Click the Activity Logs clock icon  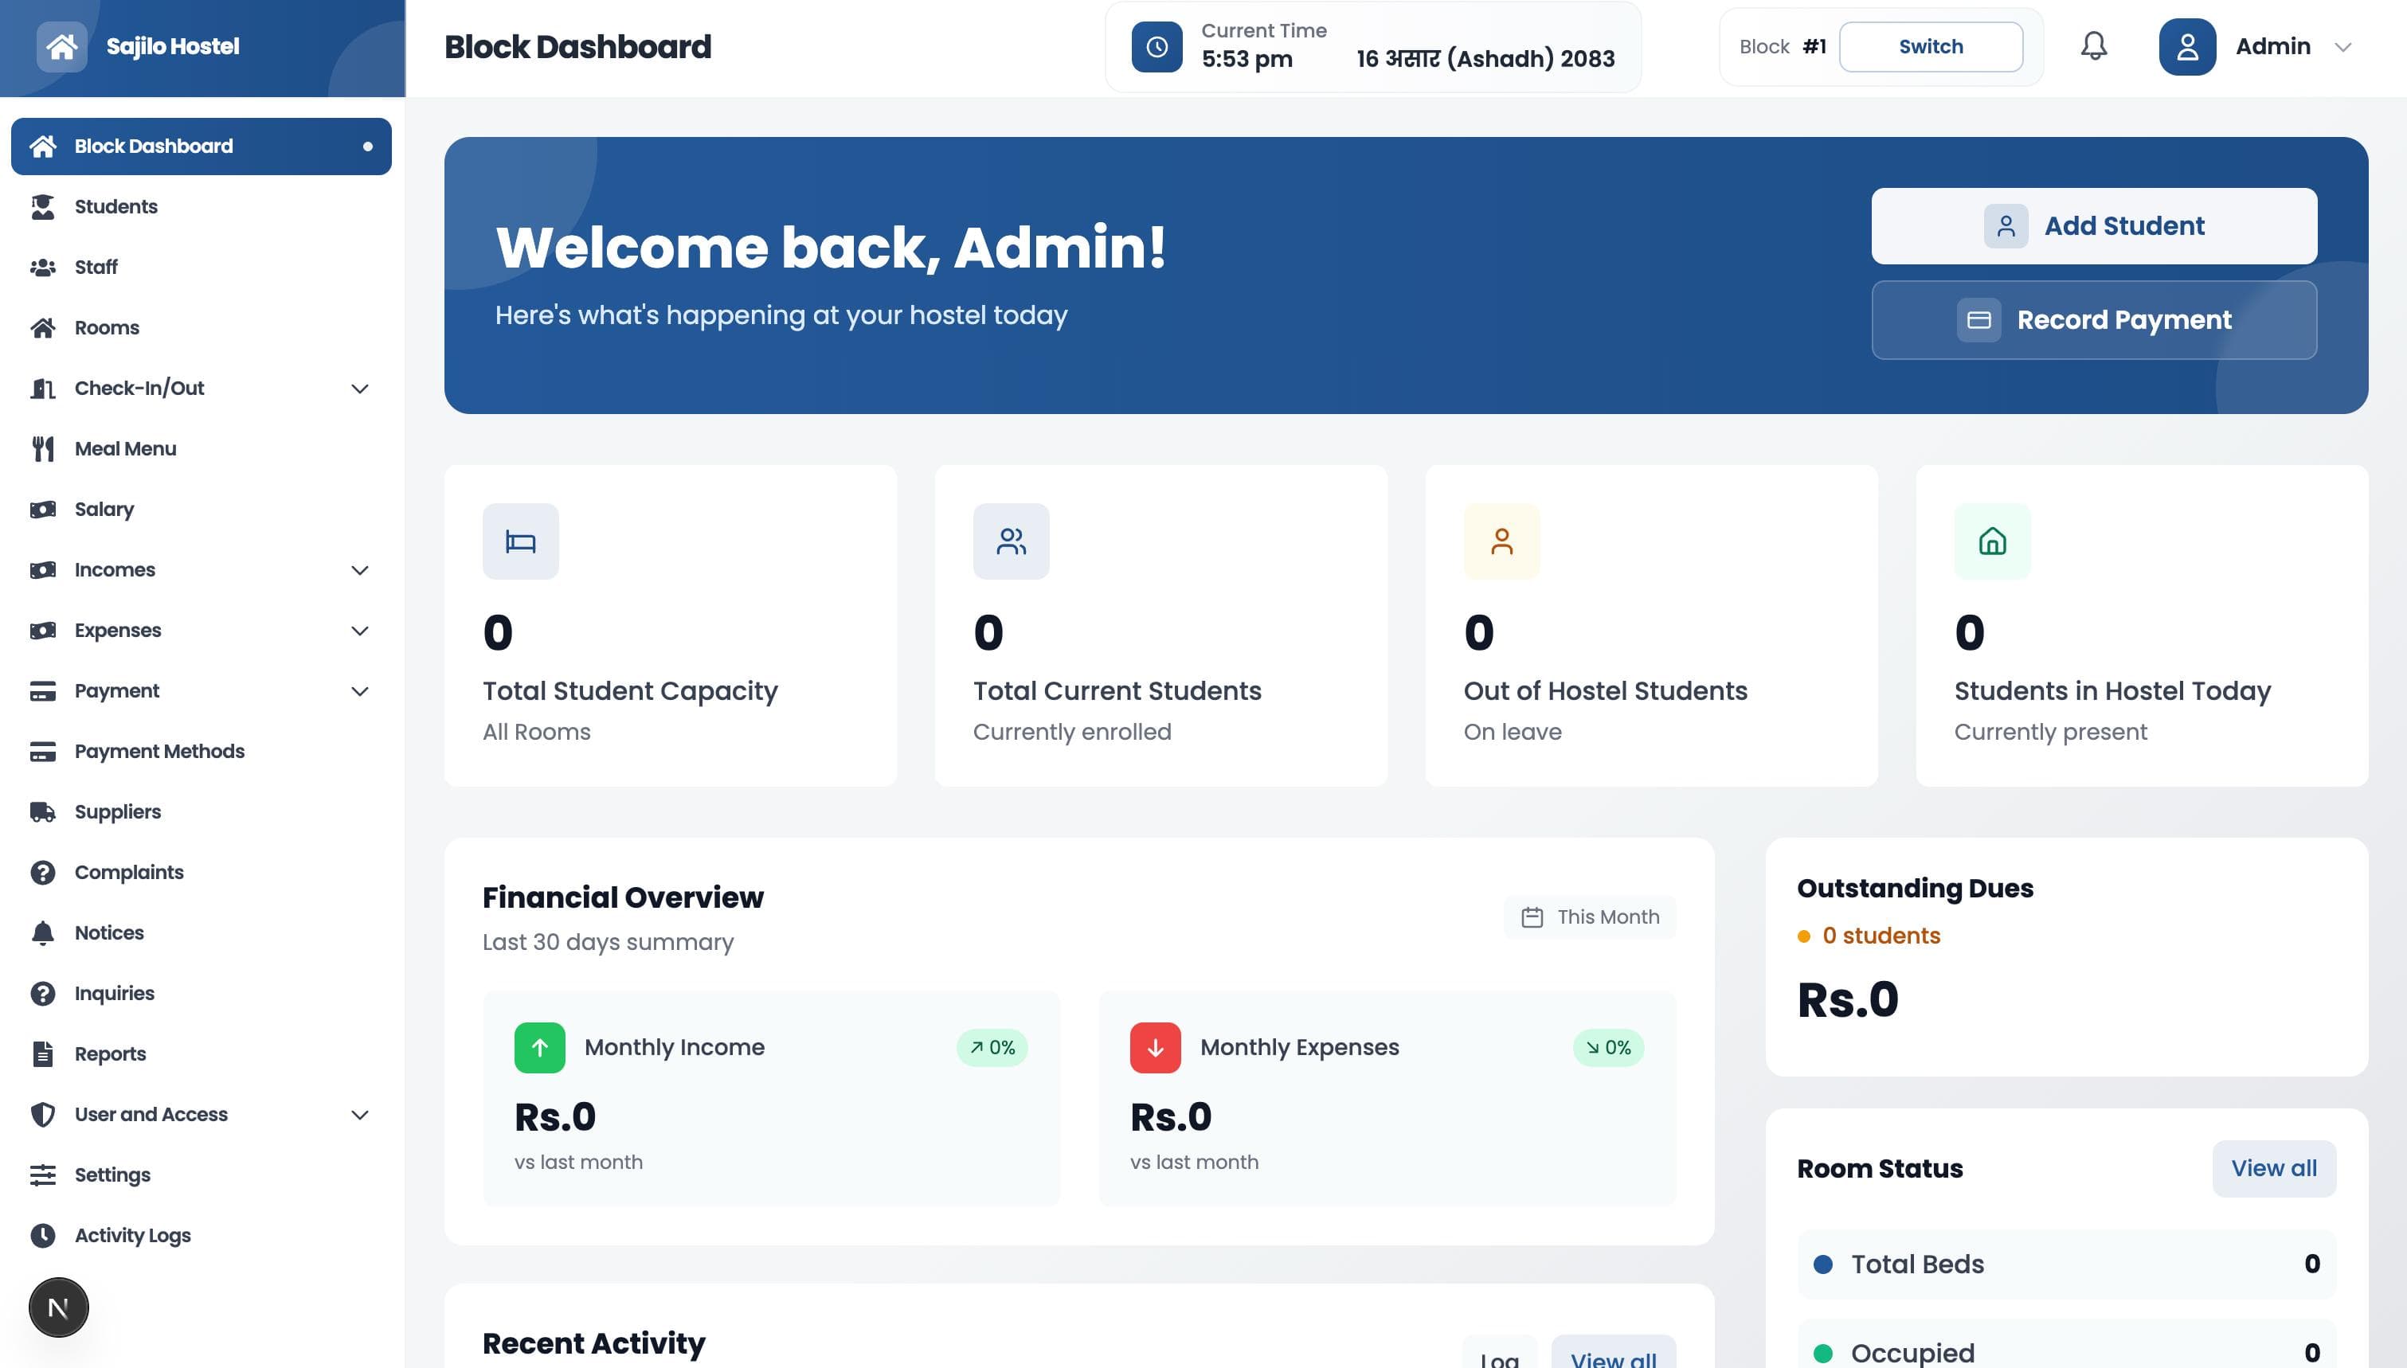click(x=42, y=1236)
